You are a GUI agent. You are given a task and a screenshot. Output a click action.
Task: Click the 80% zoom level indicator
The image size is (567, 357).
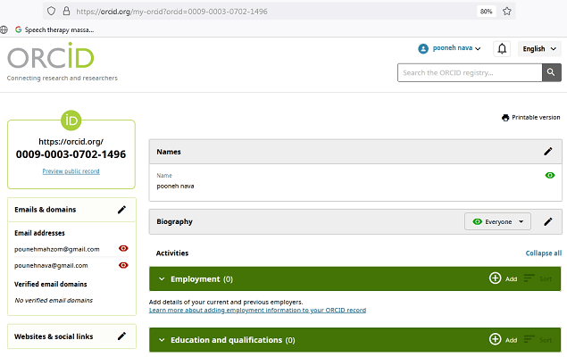coord(486,12)
